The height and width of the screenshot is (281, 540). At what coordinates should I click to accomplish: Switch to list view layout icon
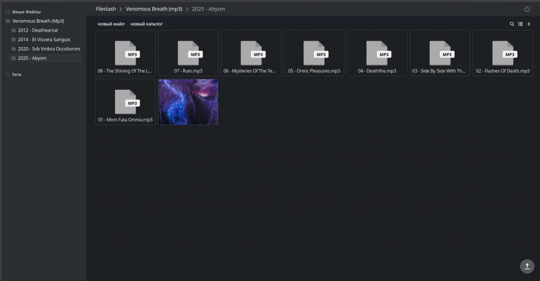520,24
